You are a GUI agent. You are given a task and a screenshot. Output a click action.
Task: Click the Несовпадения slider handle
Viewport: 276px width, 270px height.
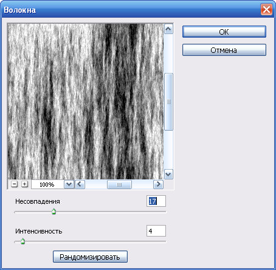(x=53, y=212)
